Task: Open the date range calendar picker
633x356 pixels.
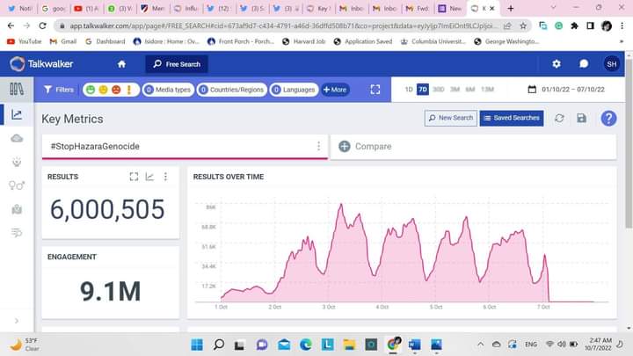Action: 568,89
